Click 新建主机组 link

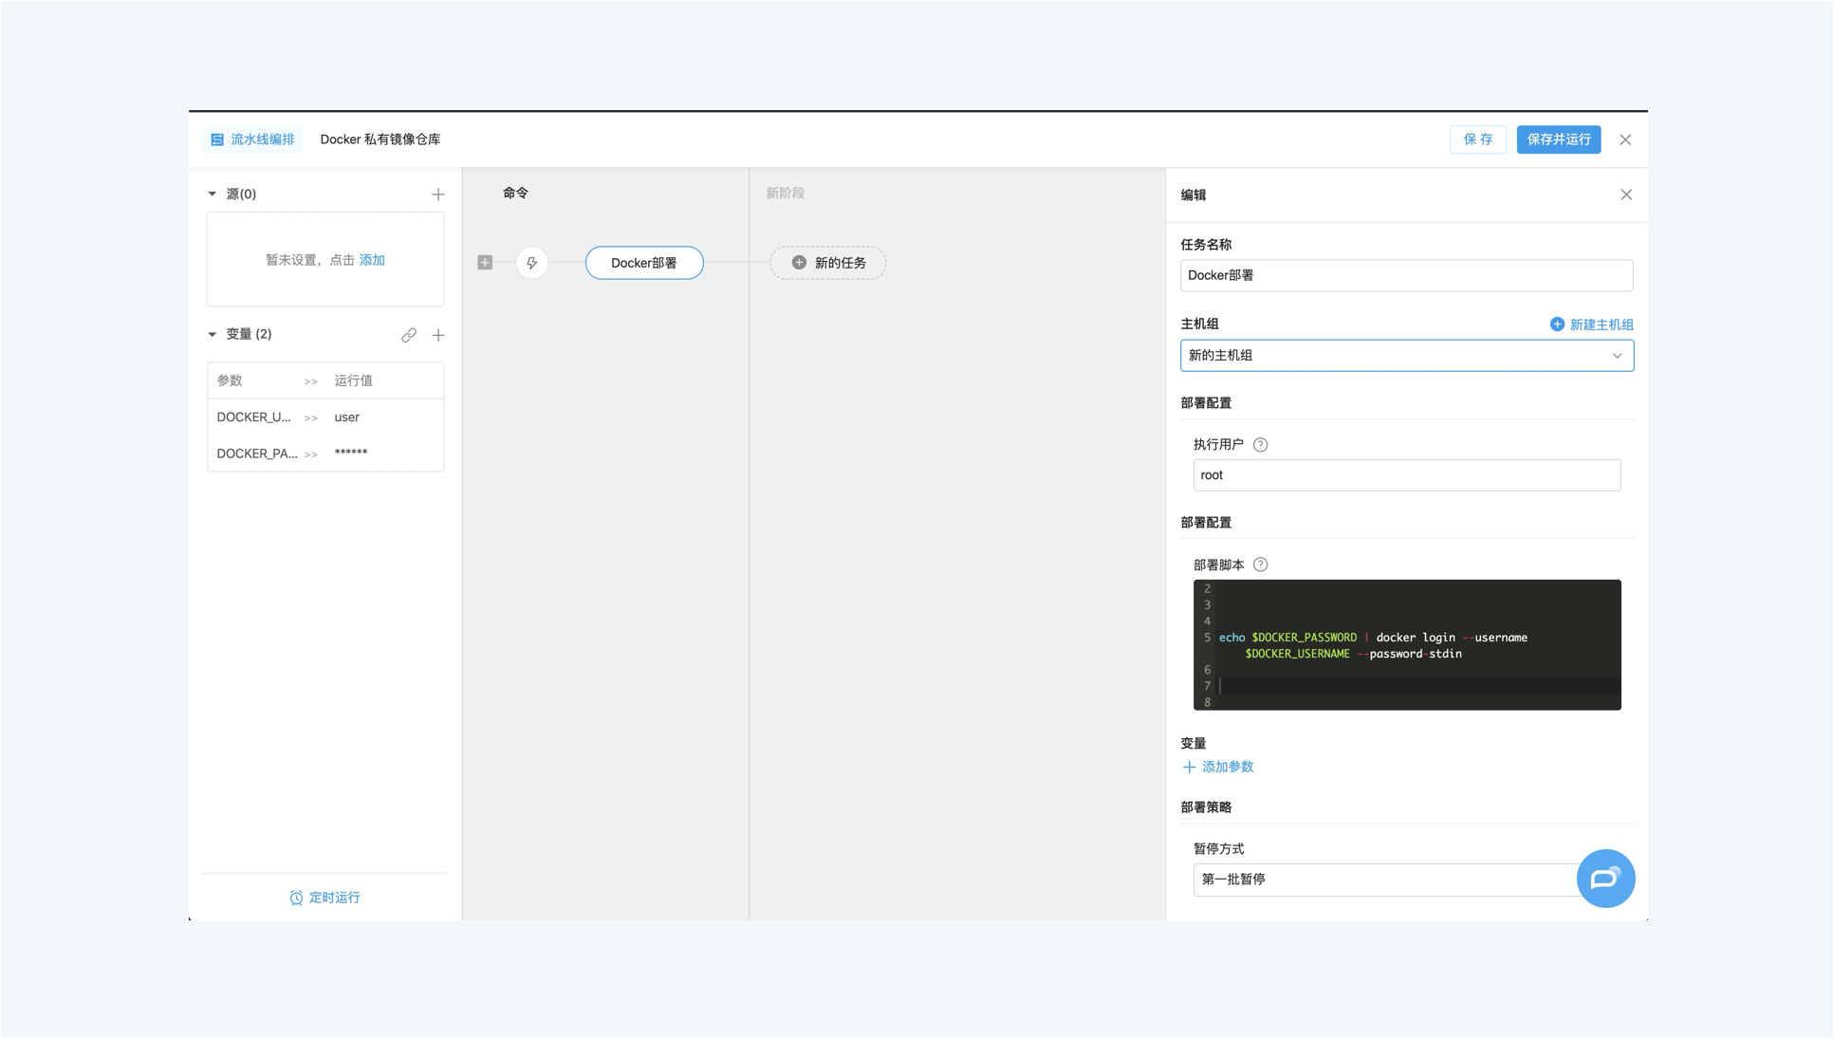point(1601,324)
